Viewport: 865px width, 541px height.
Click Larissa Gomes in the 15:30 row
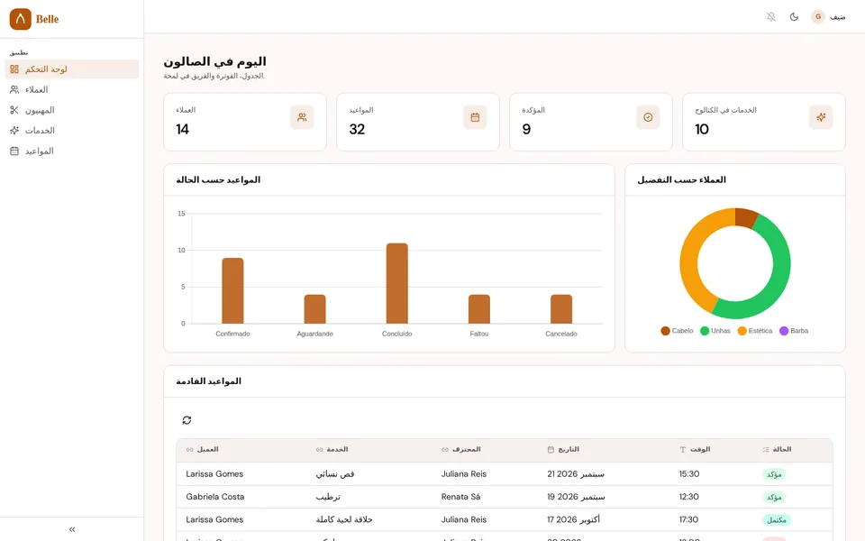tap(214, 474)
